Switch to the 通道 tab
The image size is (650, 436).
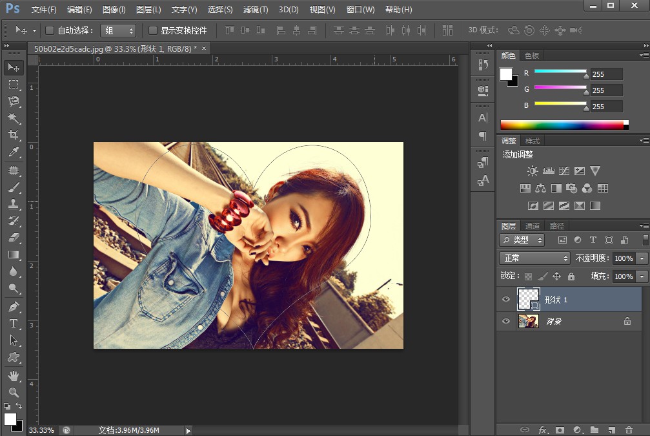pyautogui.click(x=533, y=225)
